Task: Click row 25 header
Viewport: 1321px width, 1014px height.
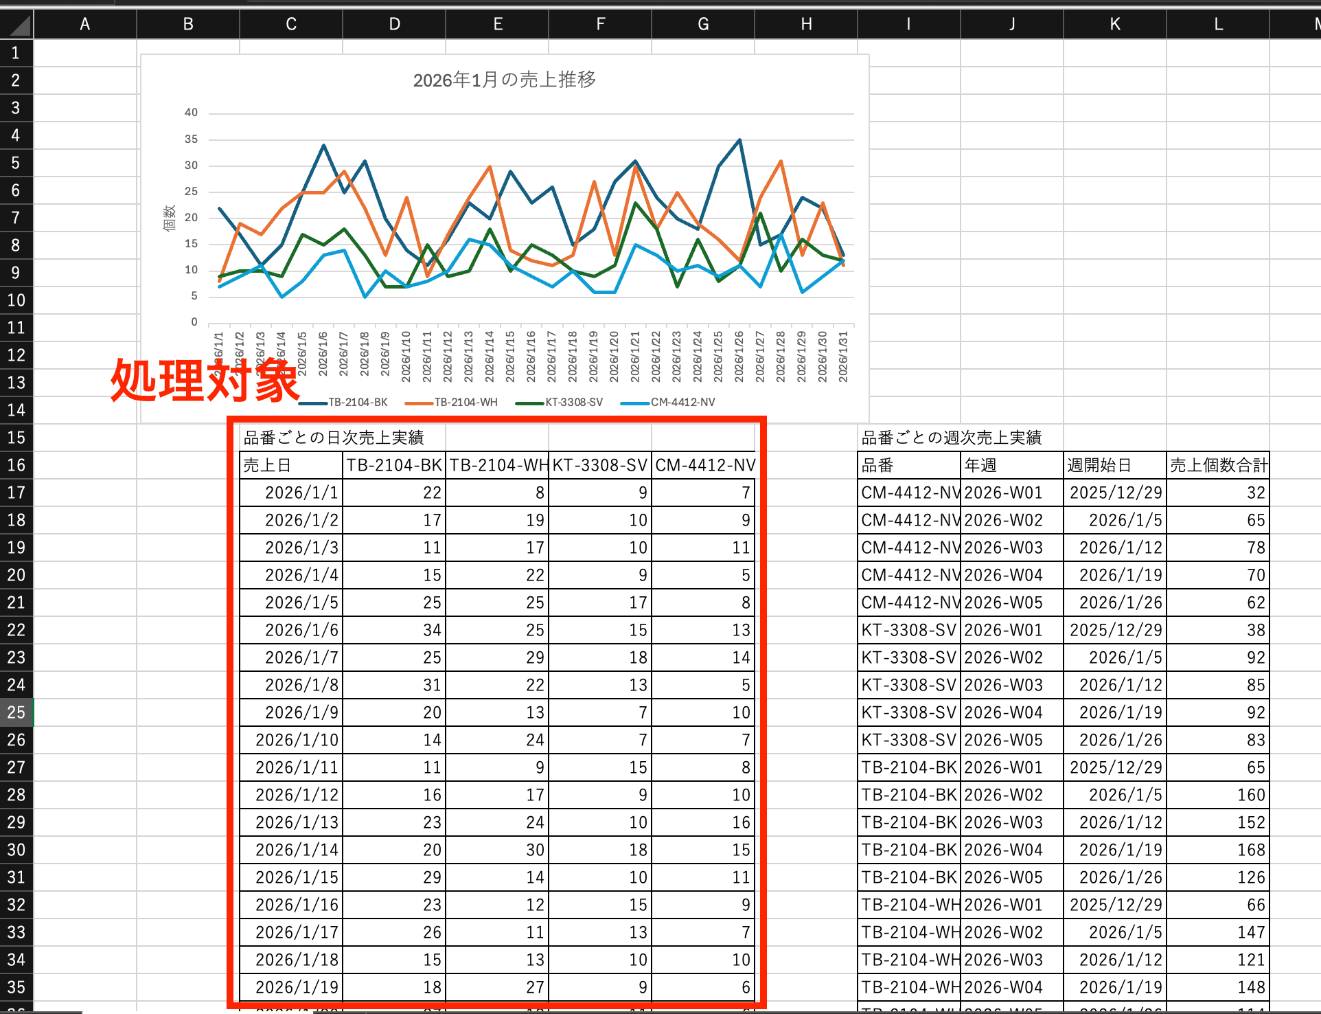Action: (x=16, y=712)
